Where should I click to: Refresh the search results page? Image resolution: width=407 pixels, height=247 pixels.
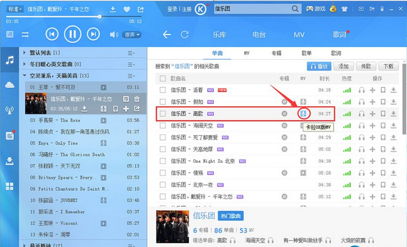tap(184, 35)
